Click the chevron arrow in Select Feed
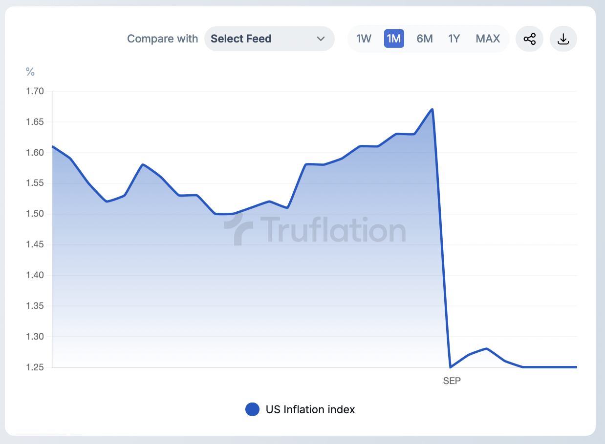This screenshot has height=444, width=605. pos(321,39)
